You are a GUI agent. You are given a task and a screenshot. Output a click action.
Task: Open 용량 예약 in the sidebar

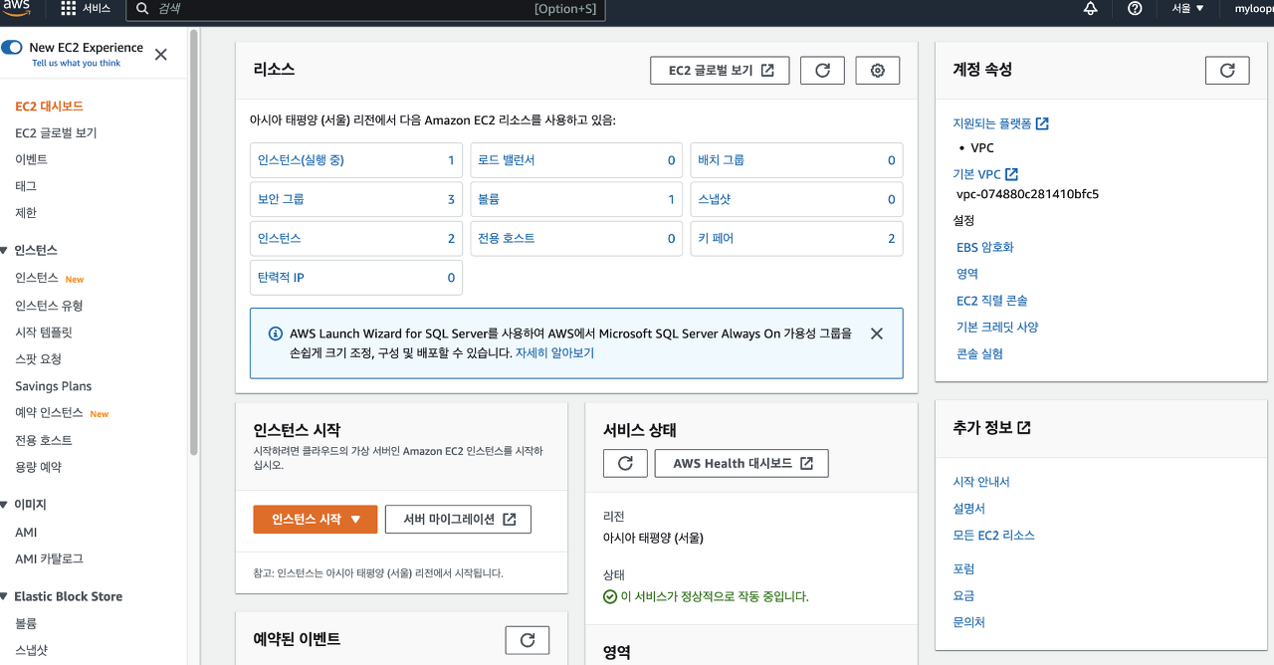[x=38, y=467]
